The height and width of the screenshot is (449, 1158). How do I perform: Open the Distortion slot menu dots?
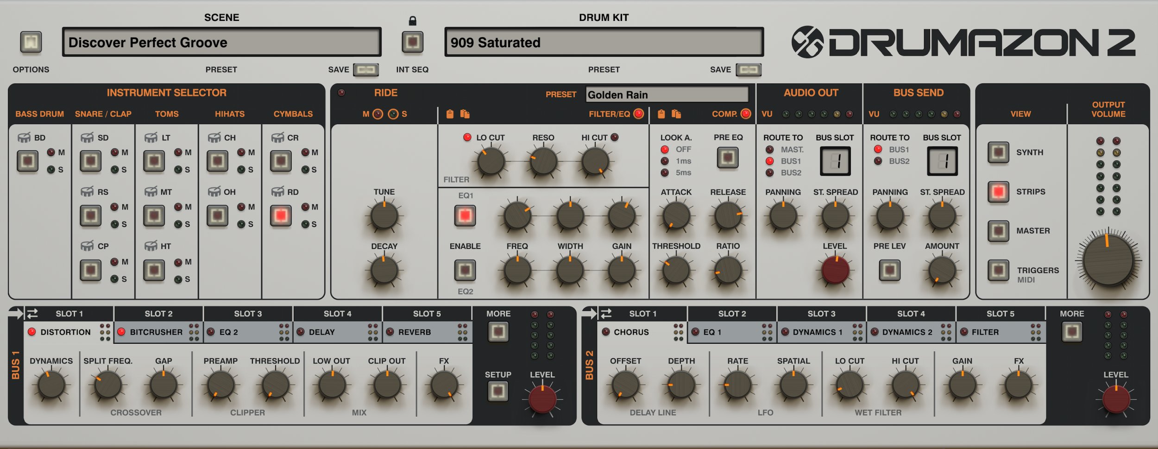[105, 332]
